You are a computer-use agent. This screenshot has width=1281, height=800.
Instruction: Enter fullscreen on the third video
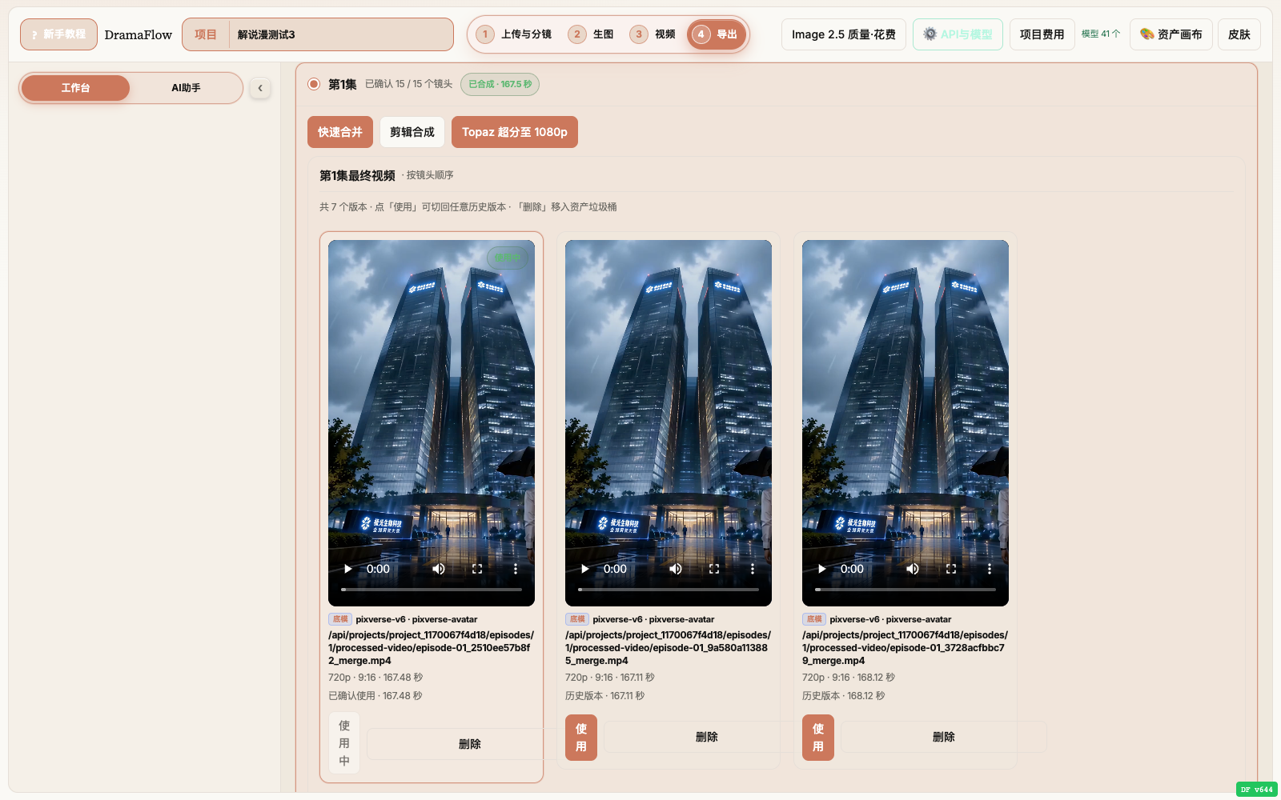pyautogui.click(x=951, y=569)
